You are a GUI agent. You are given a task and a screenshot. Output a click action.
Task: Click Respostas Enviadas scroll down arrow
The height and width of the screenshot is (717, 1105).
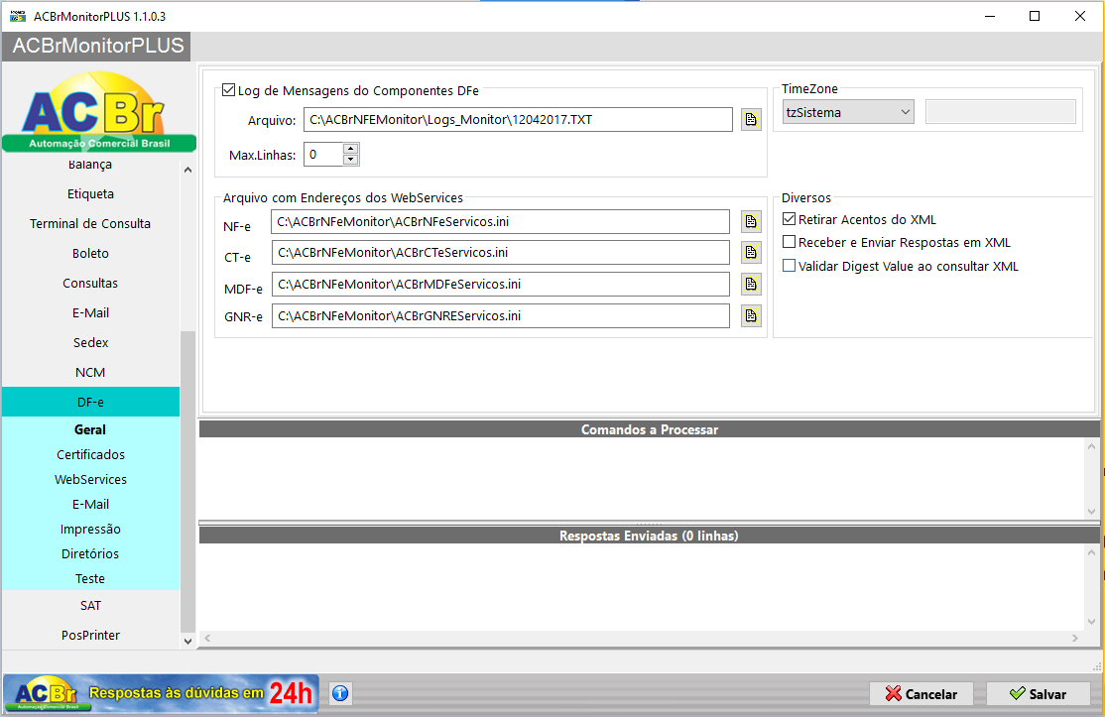[1092, 621]
